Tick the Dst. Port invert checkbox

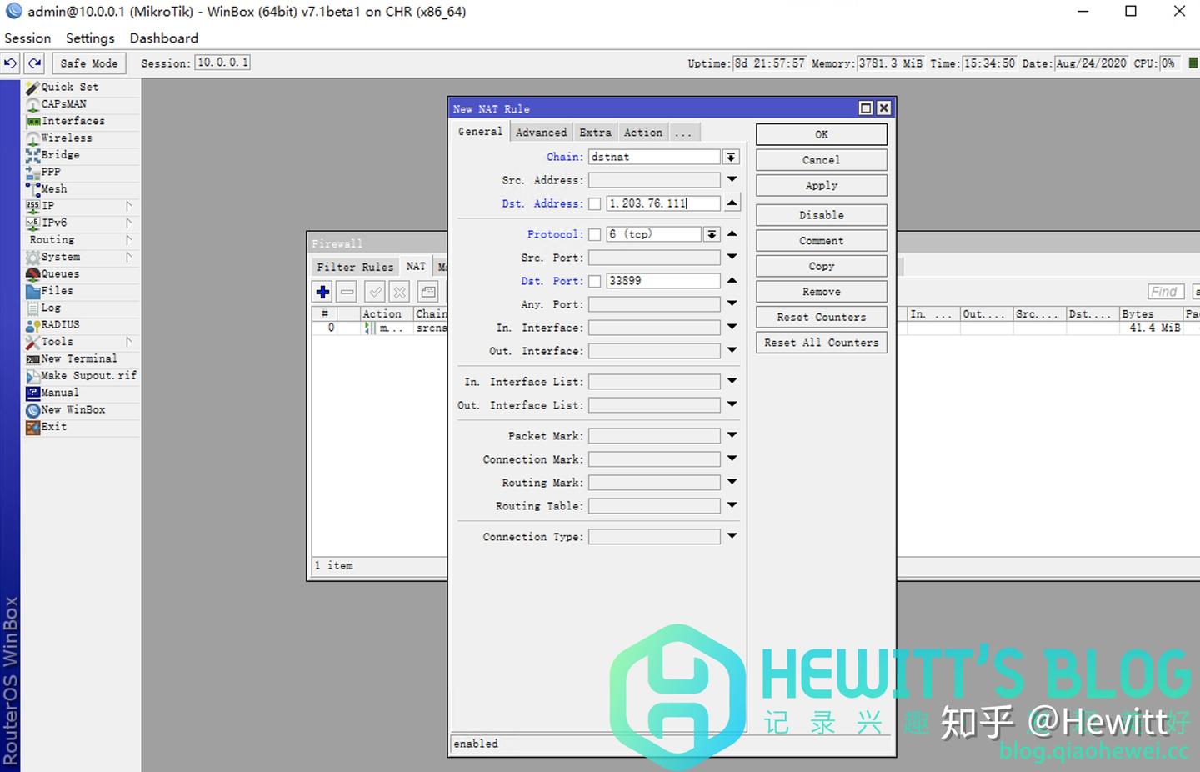pos(595,282)
